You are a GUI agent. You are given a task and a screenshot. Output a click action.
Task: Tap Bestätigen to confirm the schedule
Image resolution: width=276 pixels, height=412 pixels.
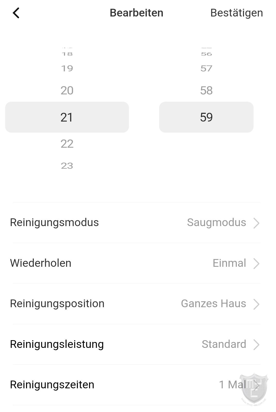pyautogui.click(x=237, y=13)
